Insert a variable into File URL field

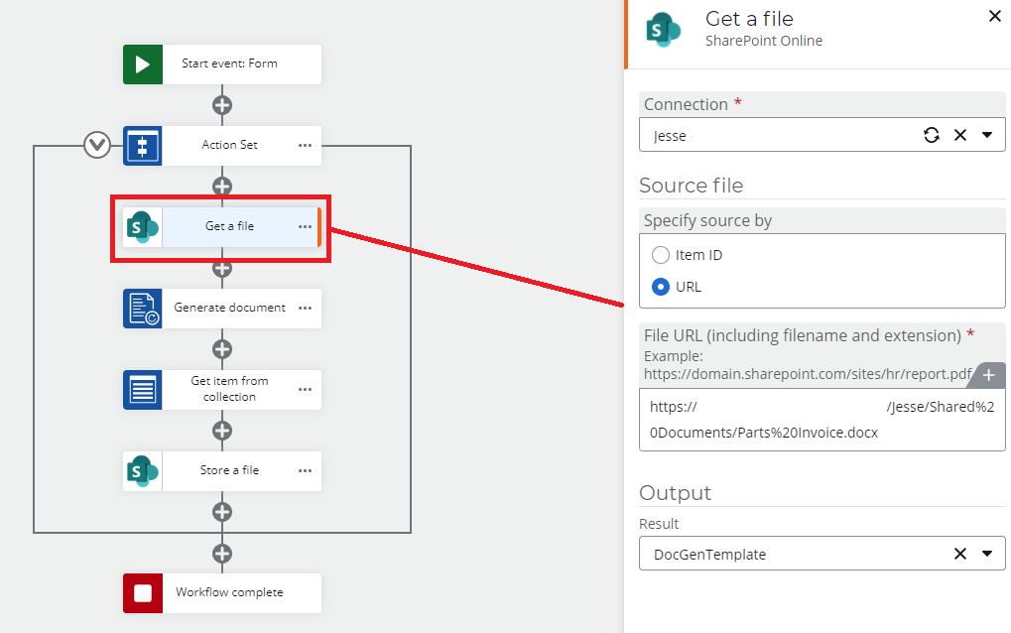tap(987, 376)
